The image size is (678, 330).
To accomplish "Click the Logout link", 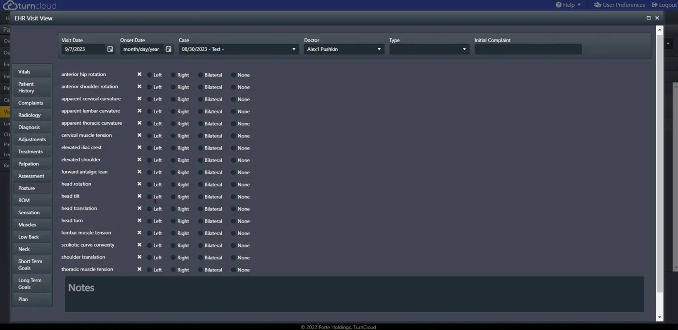I will point(664,5).
